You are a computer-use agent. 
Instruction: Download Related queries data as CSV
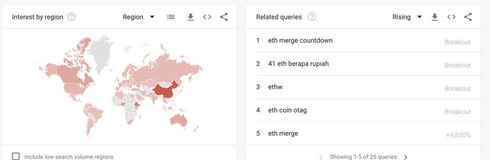tap(434, 17)
